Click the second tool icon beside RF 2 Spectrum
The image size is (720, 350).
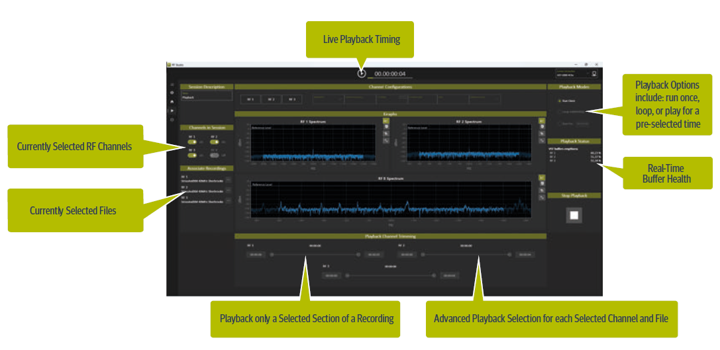tap(542, 126)
